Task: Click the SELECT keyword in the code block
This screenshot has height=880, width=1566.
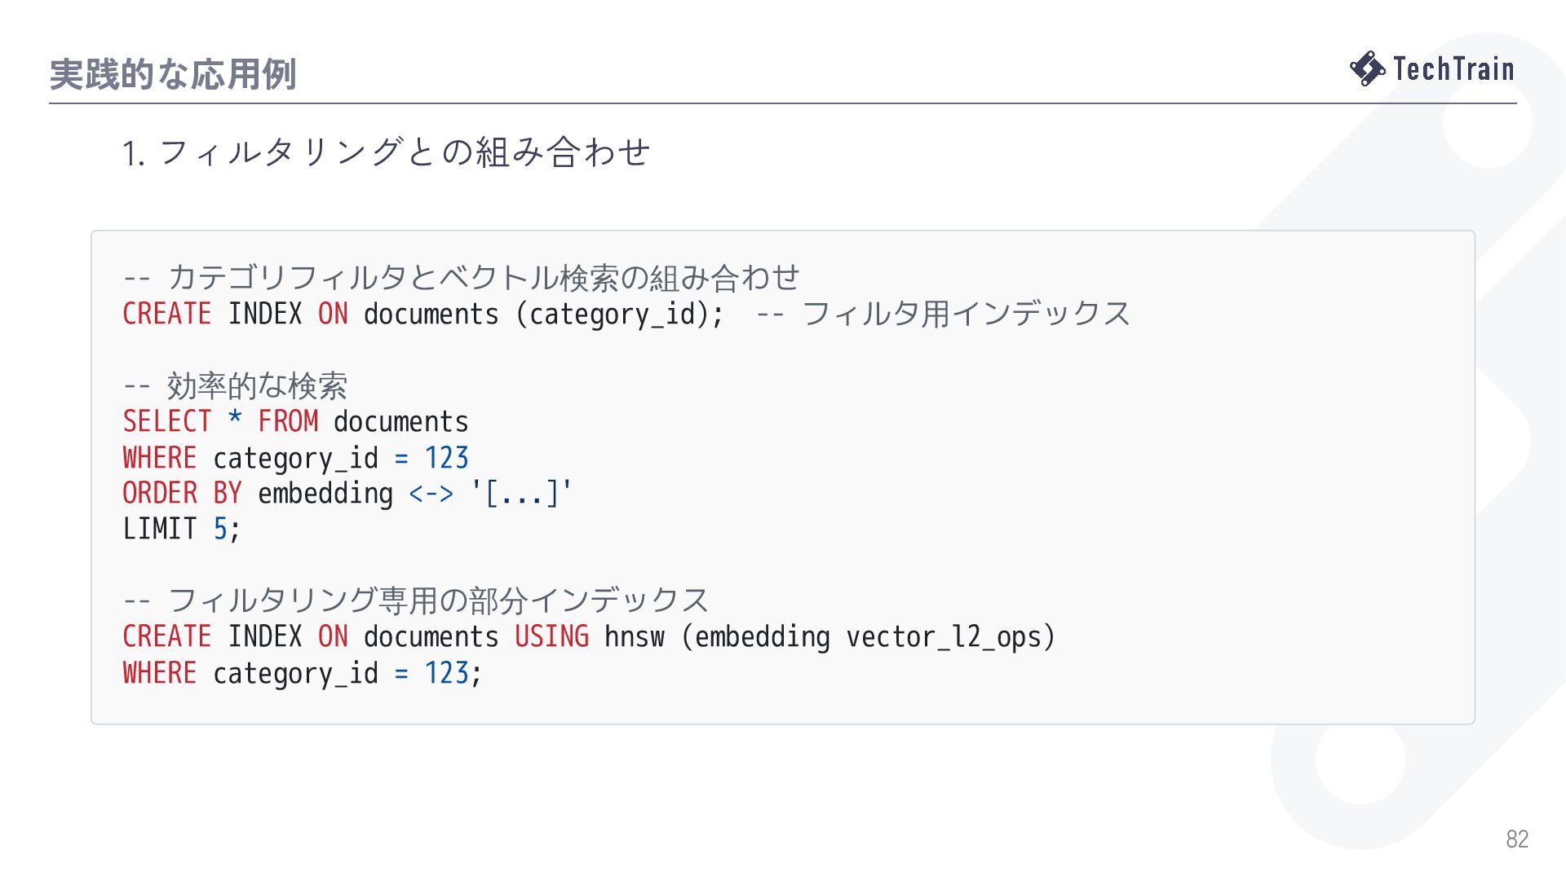Action: (x=167, y=421)
